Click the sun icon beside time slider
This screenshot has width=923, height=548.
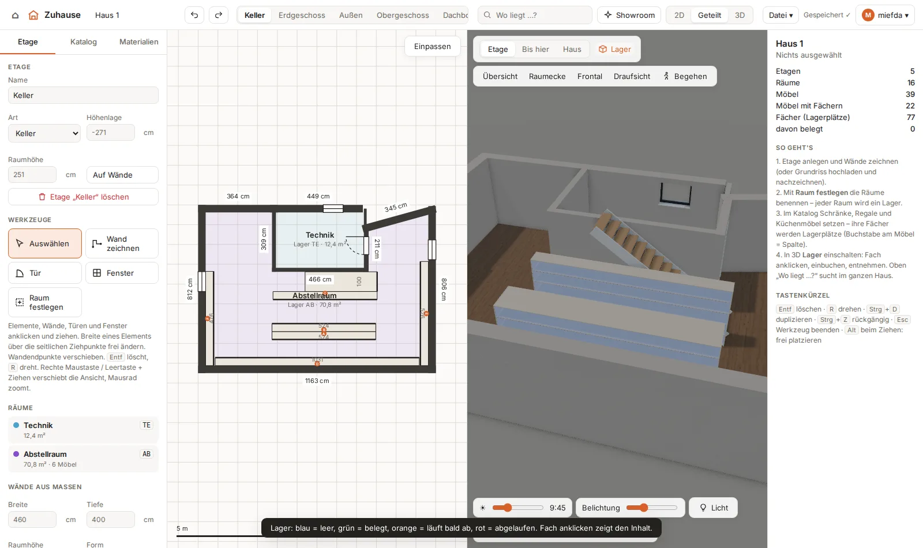point(483,508)
